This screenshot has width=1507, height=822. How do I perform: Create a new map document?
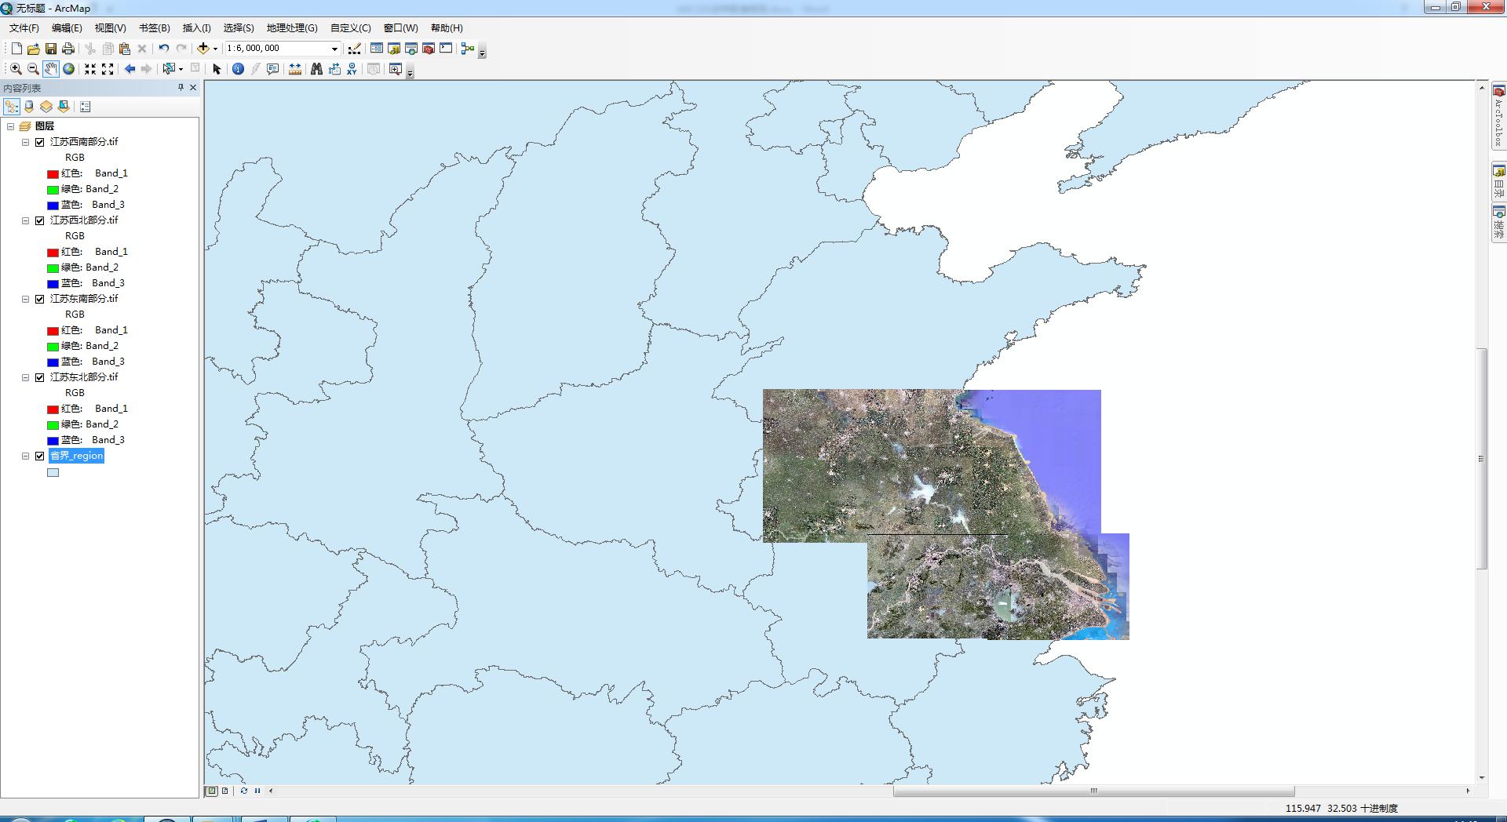[16, 49]
